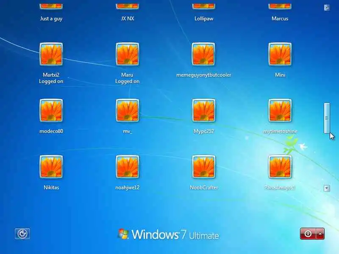Select the Maru user account picture
Image resolution: width=339 pixels, height=254 pixels.
click(128, 54)
